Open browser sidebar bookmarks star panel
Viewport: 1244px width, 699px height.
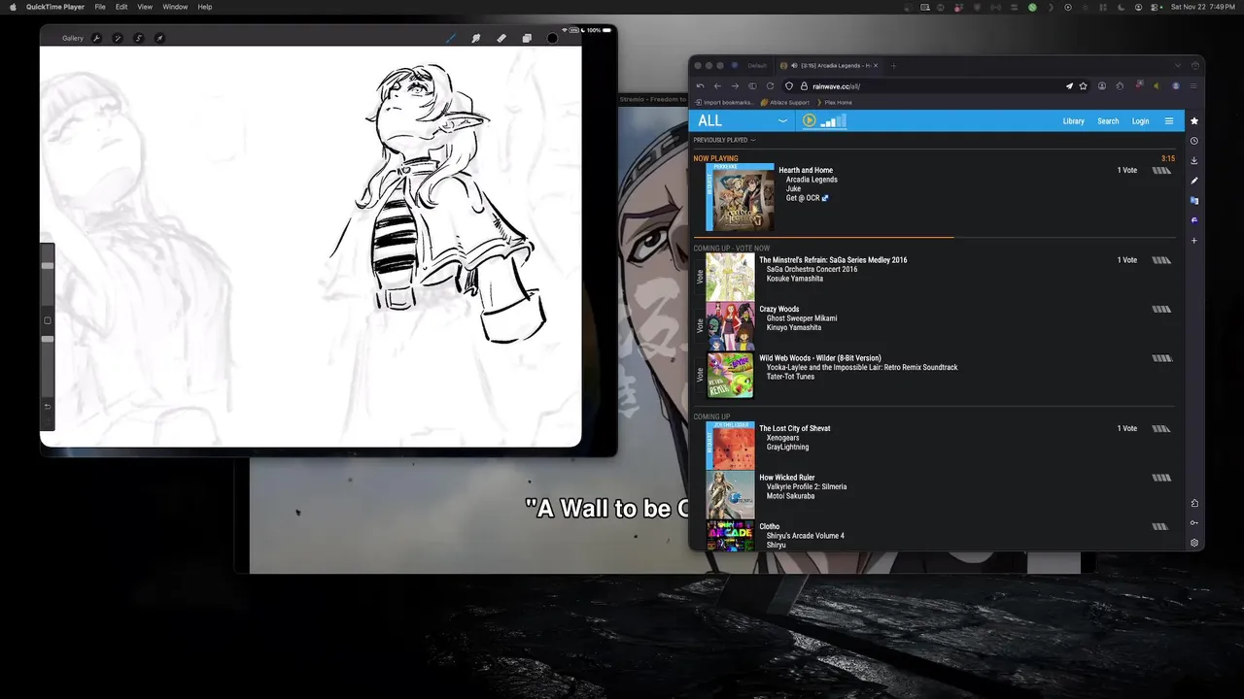coord(1194,121)
